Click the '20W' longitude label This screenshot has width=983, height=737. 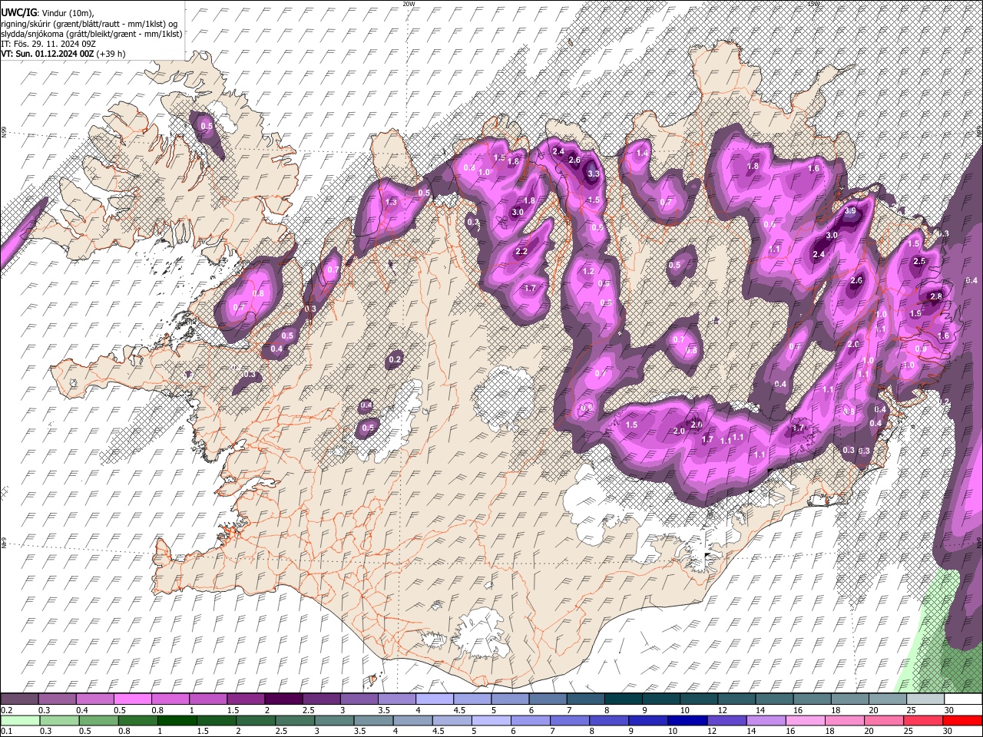click(x=409, y=4)
